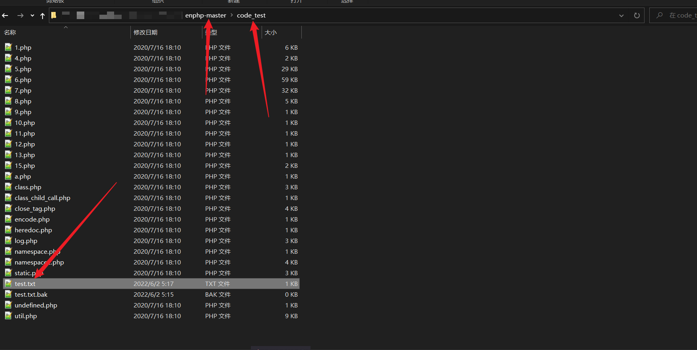This screenshot has width=697, height=350.
Task: Click the 32 KB size cell
Action: 290,91
